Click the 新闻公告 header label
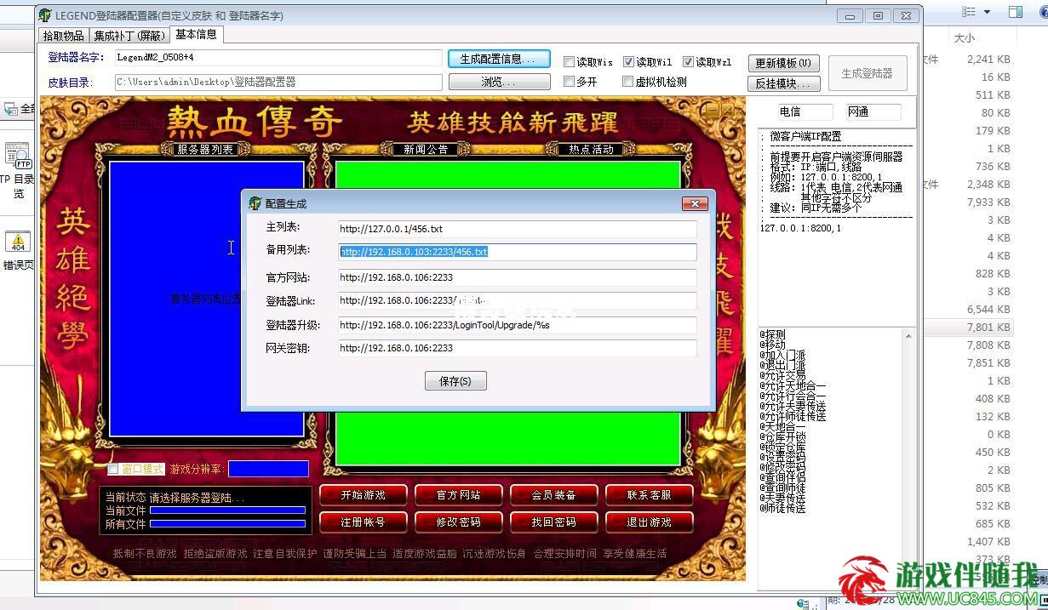1048x610 pixels. [x=426, y=150]
